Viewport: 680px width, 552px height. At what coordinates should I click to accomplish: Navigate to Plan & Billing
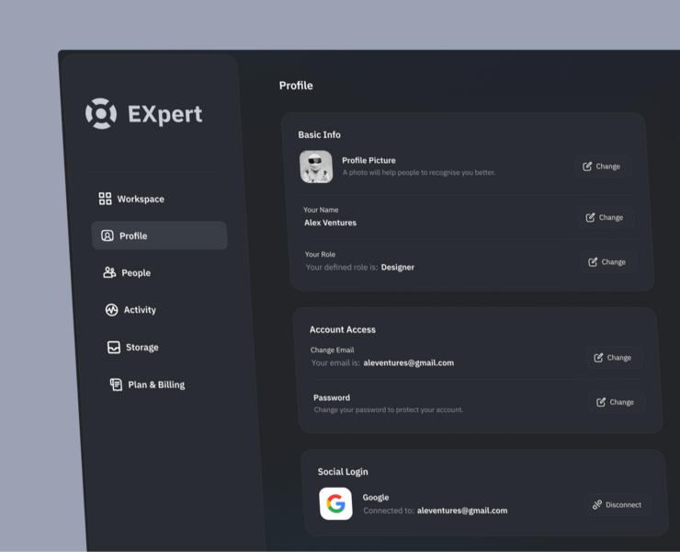tap(155, 385)
